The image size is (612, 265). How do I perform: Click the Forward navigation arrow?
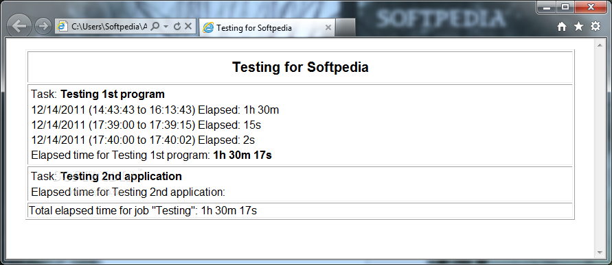coord(43,27)
